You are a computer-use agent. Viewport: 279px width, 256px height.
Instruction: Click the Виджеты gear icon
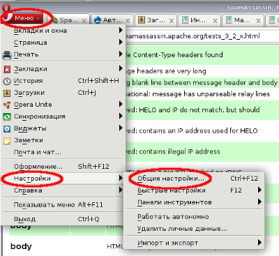tap(7, 128)
